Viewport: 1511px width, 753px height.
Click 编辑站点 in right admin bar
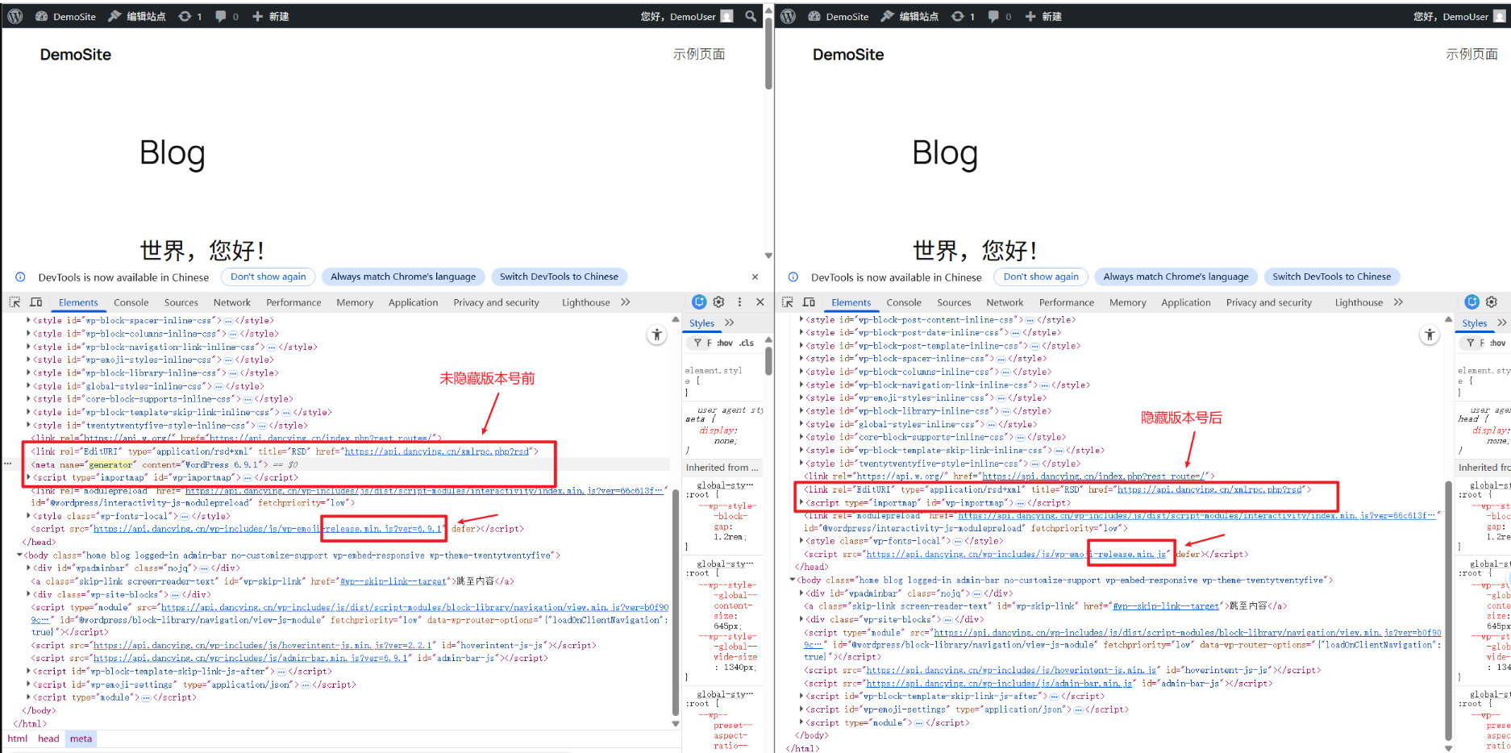[x=910, y=16]
